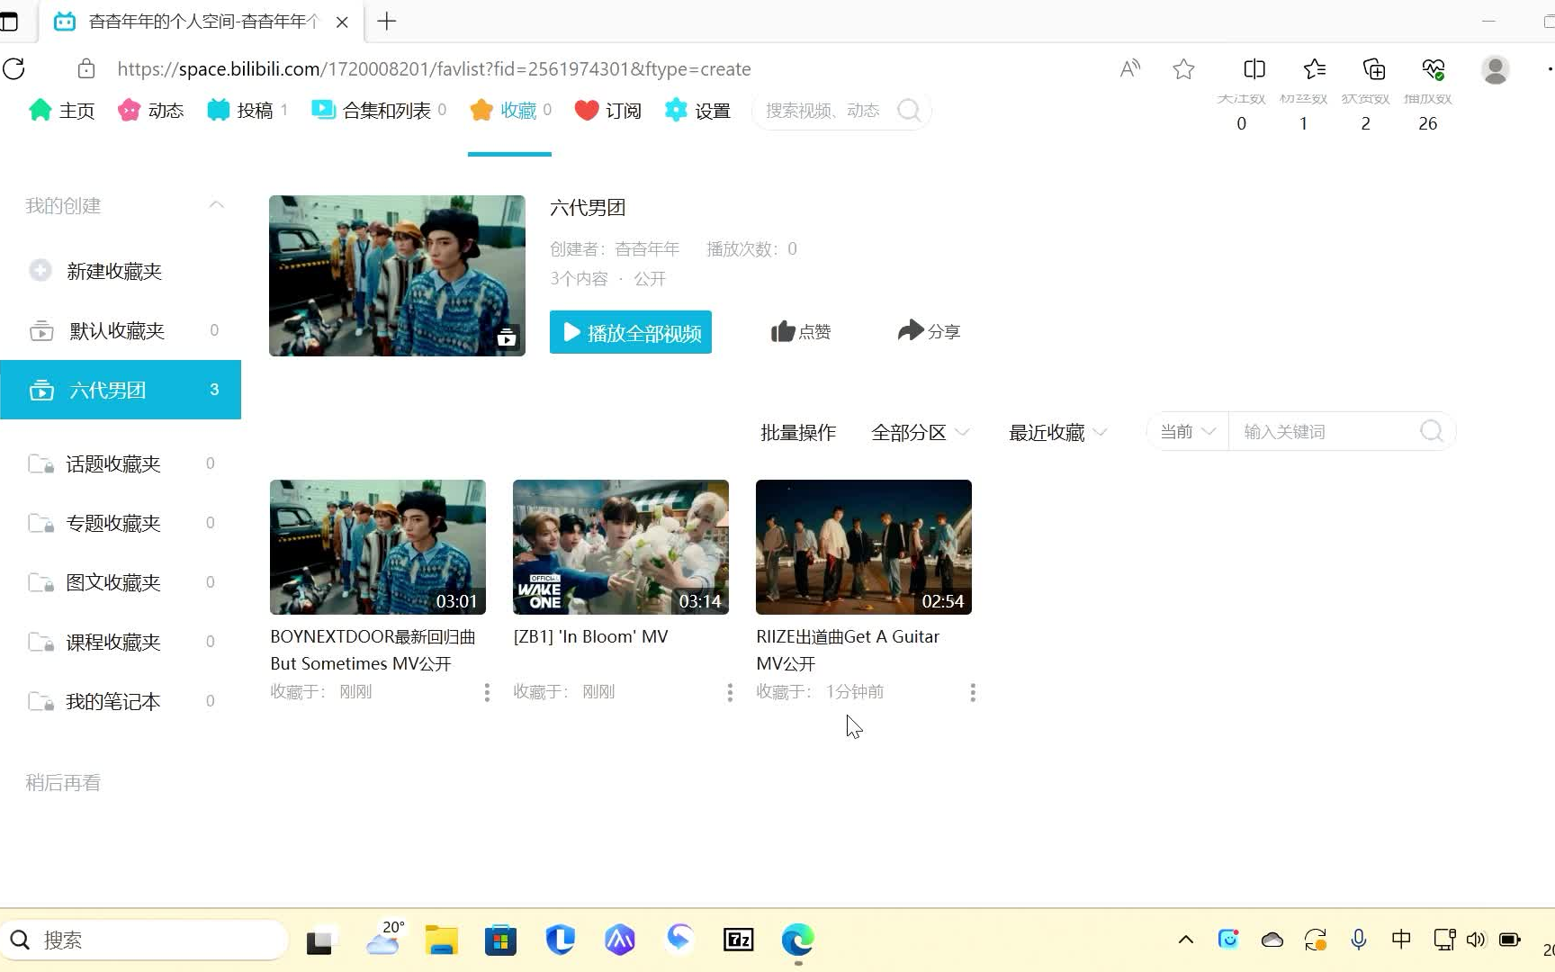This screenshot has width=1555, height=972.
Task: Focus the 输入关键词 keyword field
Action: click(1323, 432)
